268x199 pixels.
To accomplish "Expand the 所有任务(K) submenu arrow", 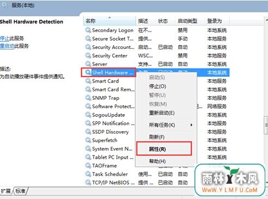I will (191, 125).
